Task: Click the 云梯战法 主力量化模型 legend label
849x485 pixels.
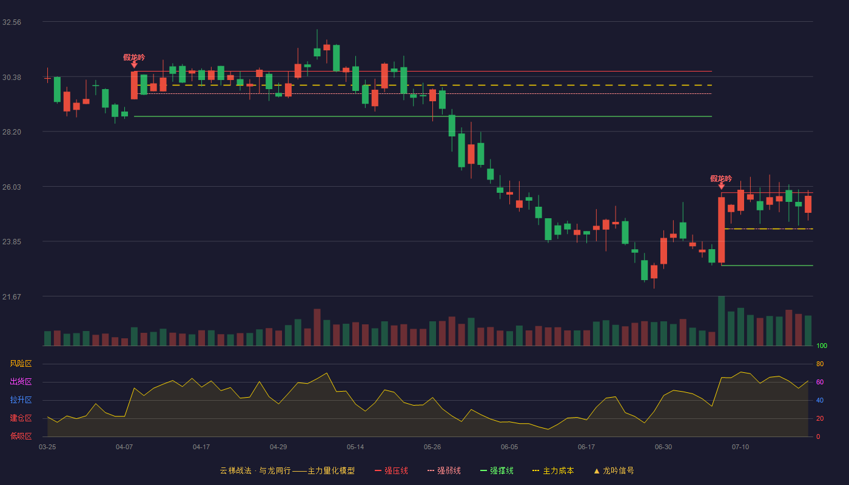Action: coord(287,470)
